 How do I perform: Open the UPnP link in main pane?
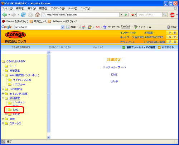[x=114, y=81]
